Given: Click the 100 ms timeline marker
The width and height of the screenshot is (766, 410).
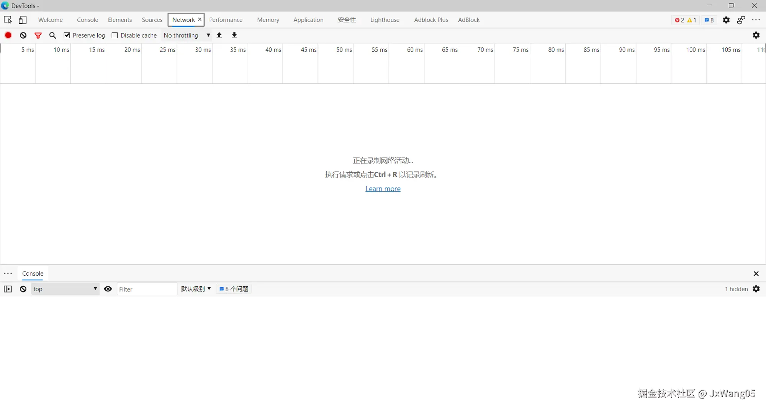Looking at the screenshot, I should [696, 50].
